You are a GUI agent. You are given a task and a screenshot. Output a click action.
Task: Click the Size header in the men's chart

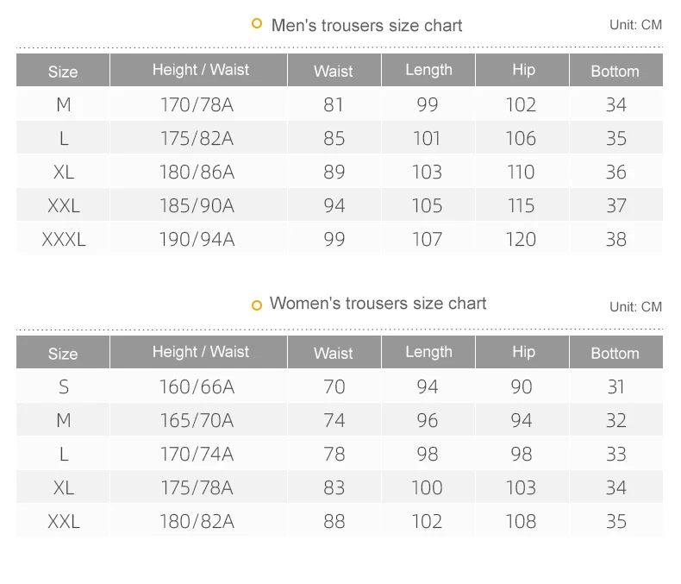[x=63, y=72]
